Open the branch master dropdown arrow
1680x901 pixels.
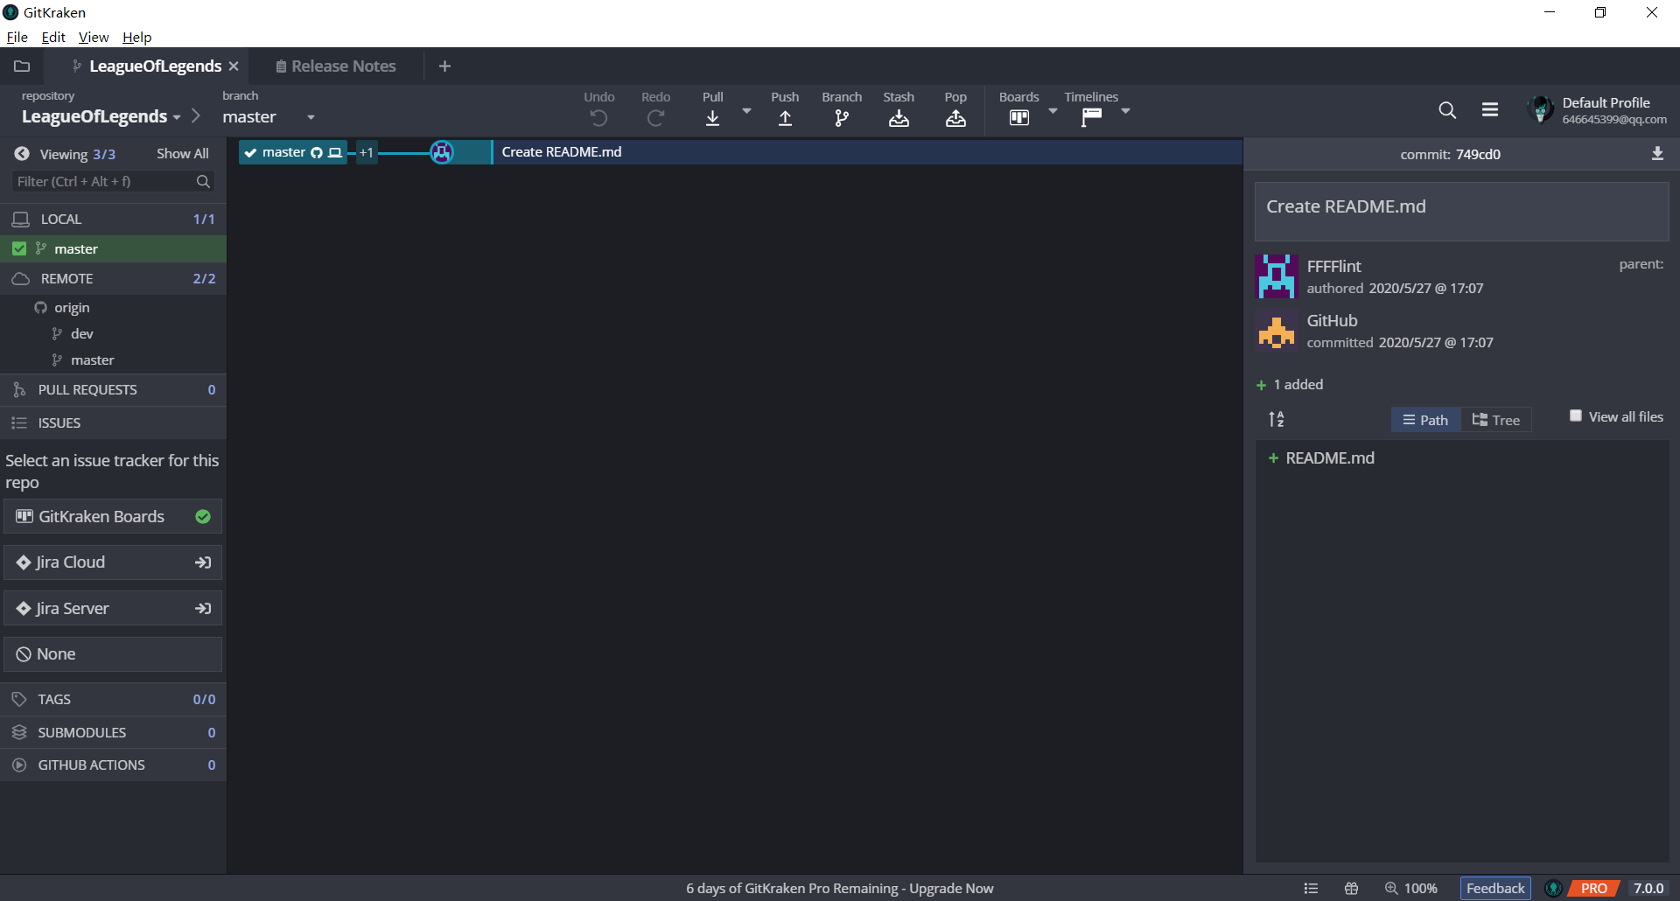click(x=311, y=117)
